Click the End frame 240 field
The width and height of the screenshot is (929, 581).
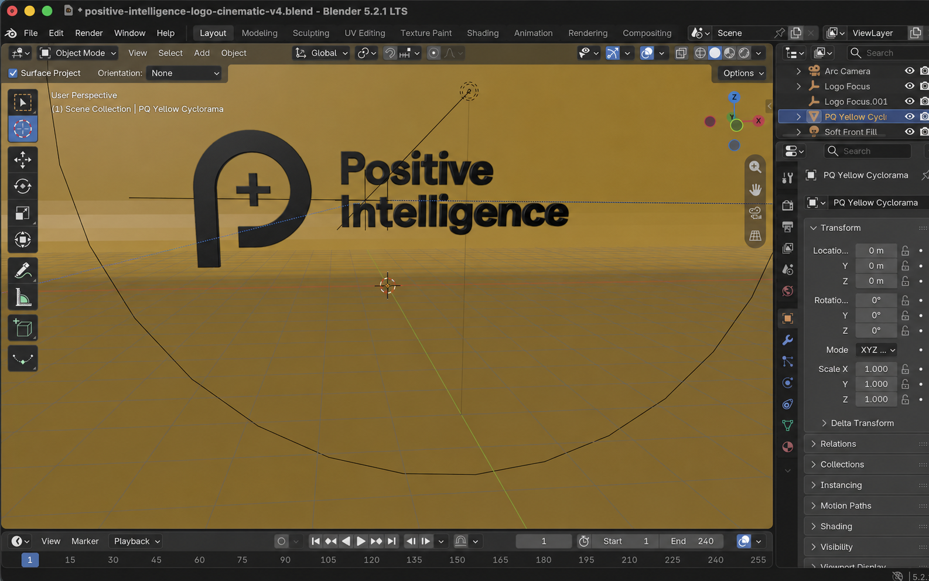692,541
